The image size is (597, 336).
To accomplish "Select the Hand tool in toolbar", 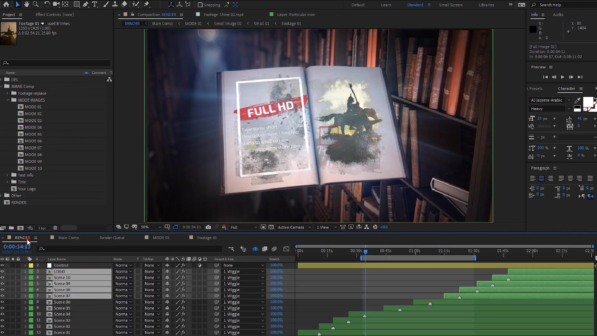I will click(26, 4).
